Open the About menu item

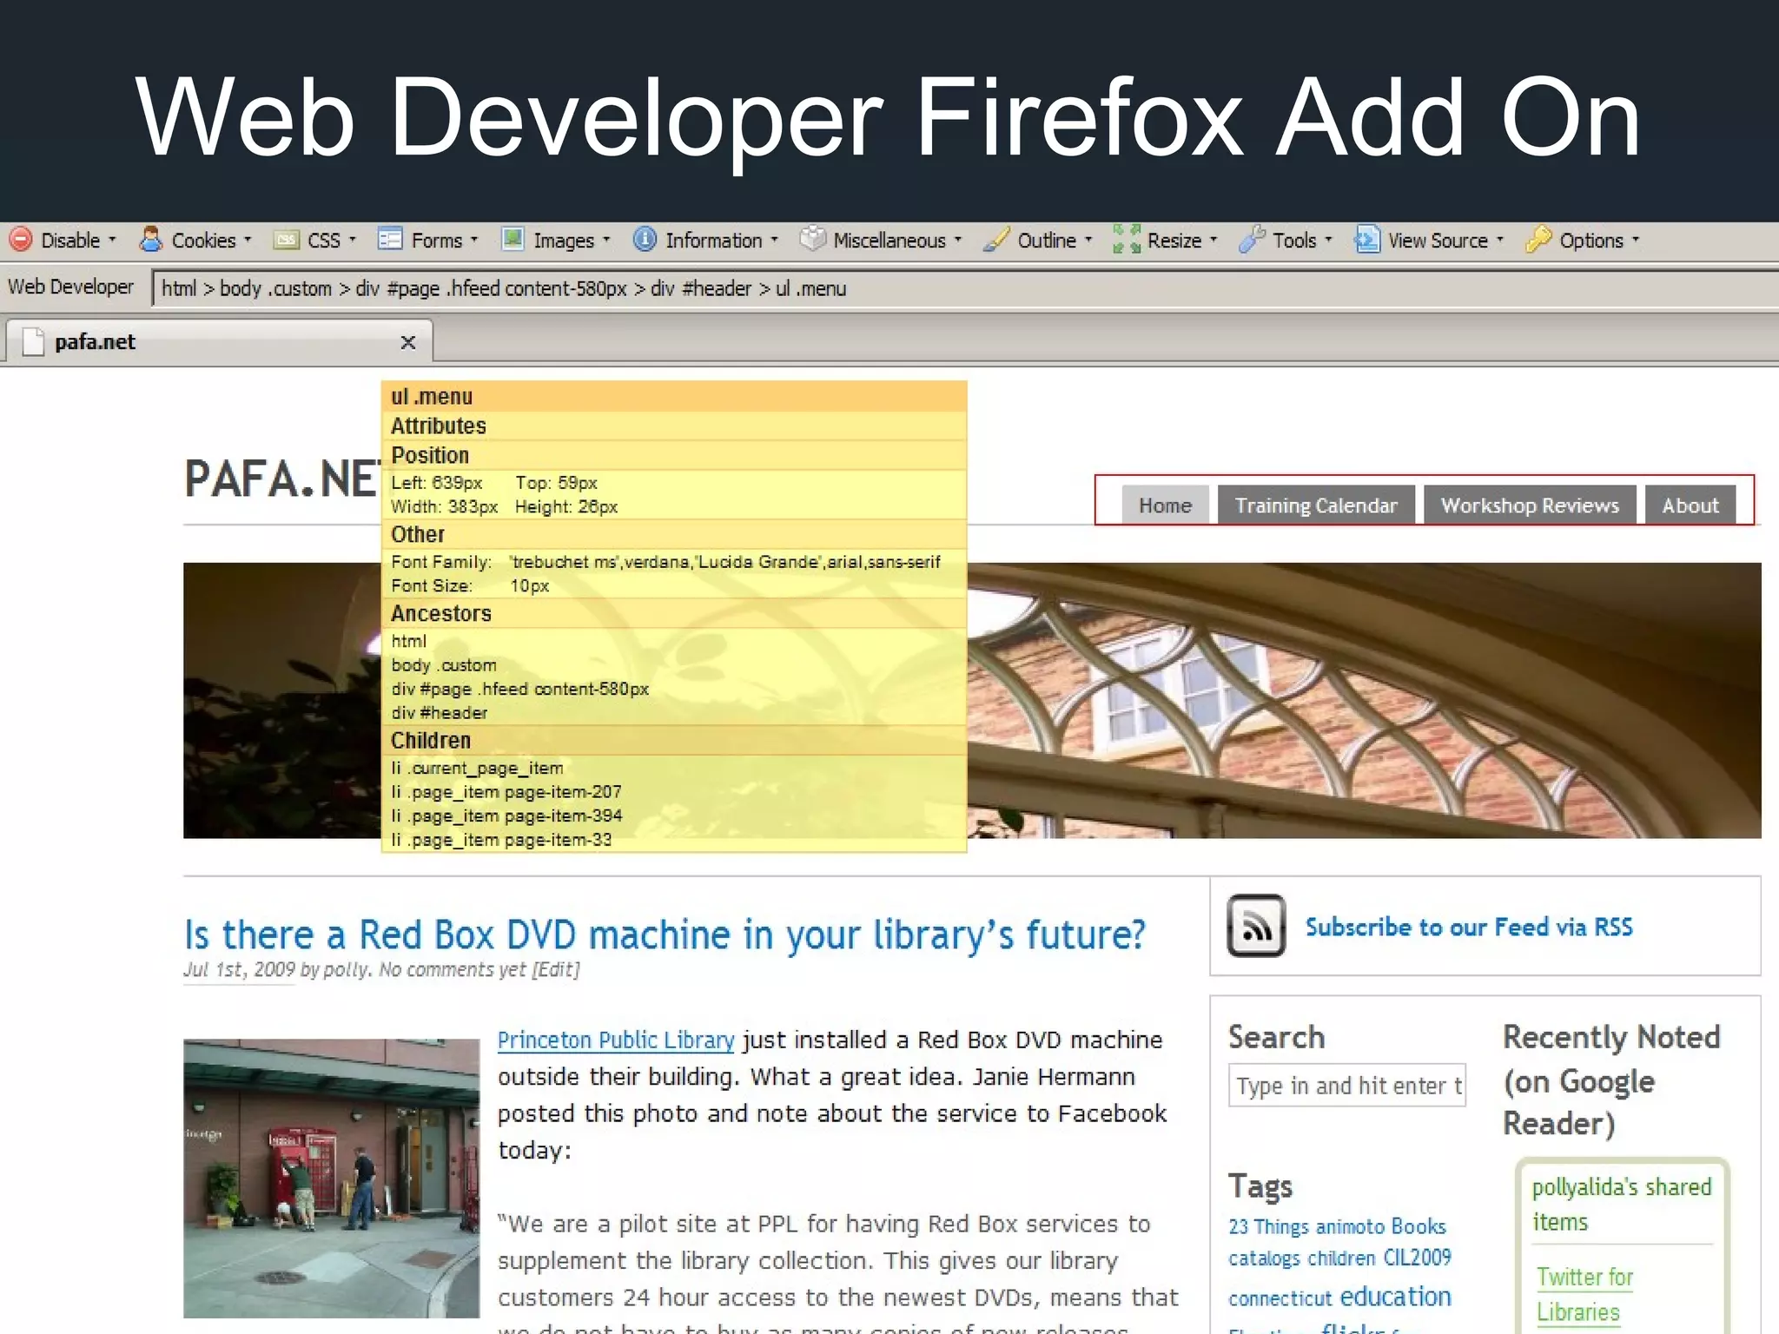point(1690,505)
